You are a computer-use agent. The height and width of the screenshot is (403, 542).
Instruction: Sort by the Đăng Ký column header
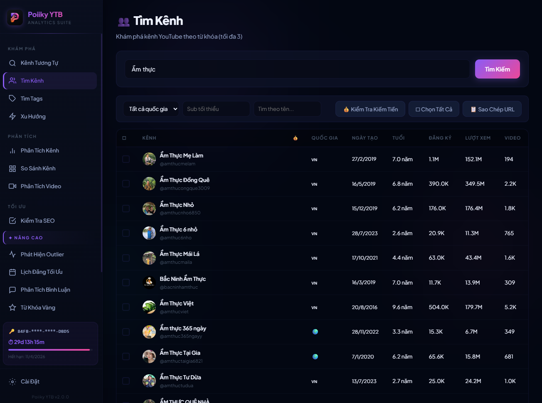coord(440,138)
